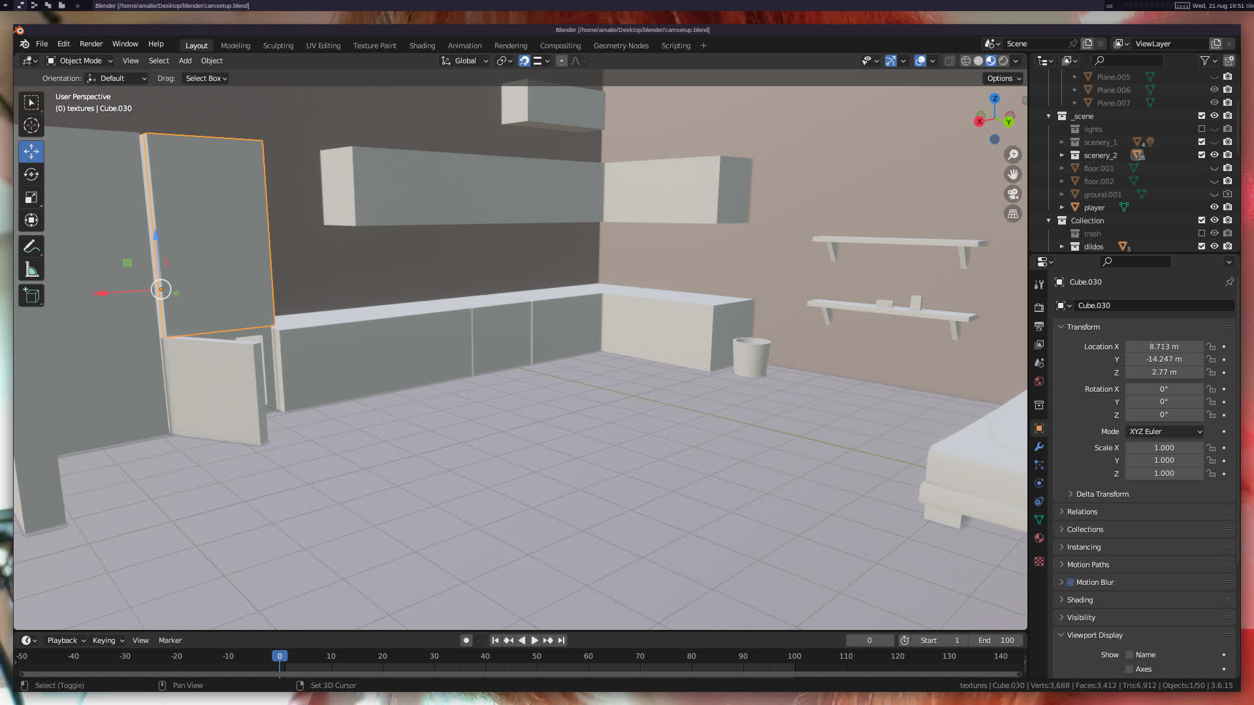1254x705 pixels.
Task: Open the XYZ Euler rotation mode dropdown
Action: point(1165,431)
